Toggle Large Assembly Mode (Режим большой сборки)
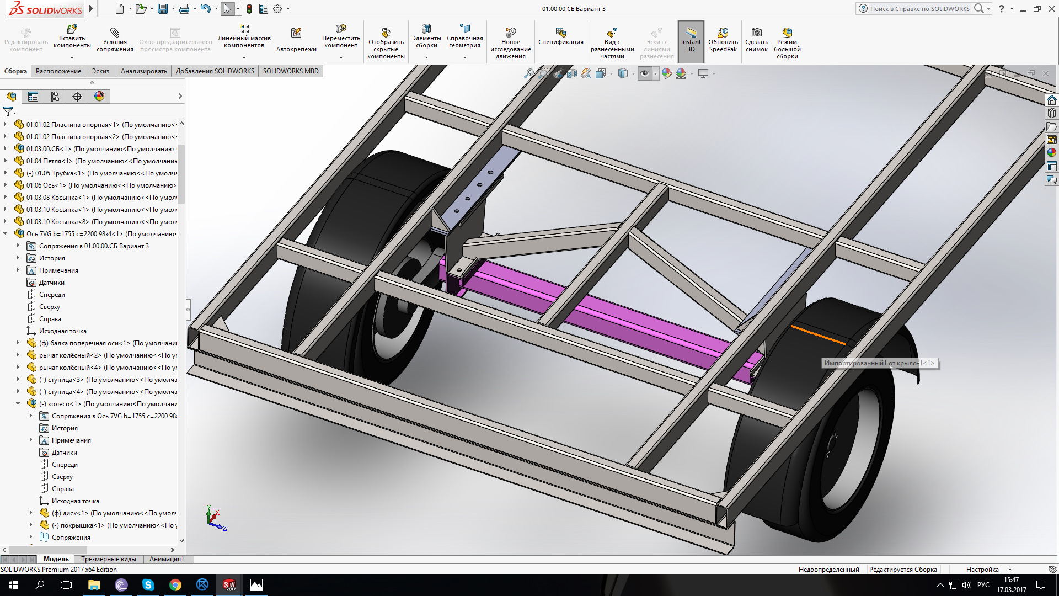Image resolution: width=1059 pixels, height=596 pixels. click(787, 43)
